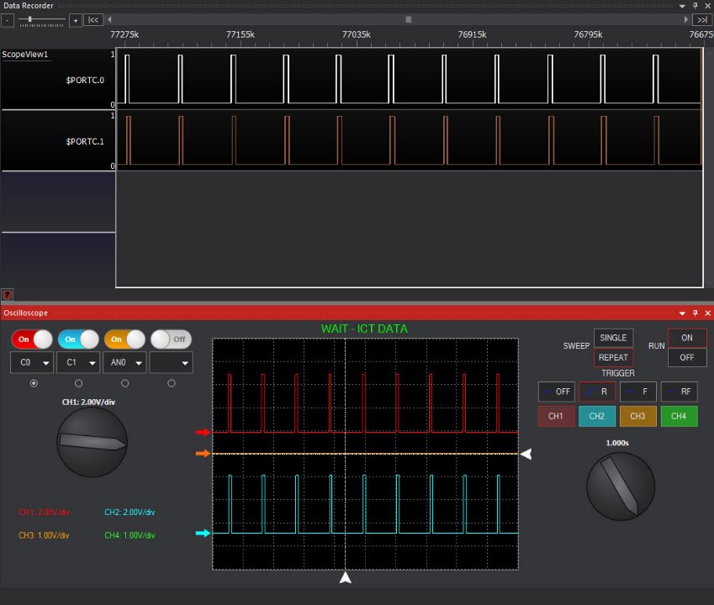
Task: Zoom in the Data Recorder with plus button
Action: pyautogui.click(x=76, y=20)
